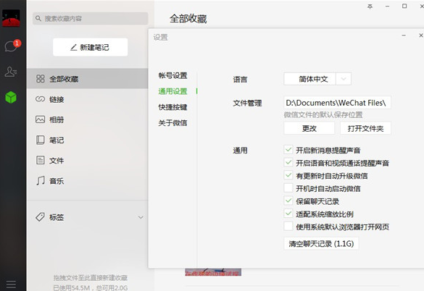Open the 语言 dropdown arrow

[344, 79]
